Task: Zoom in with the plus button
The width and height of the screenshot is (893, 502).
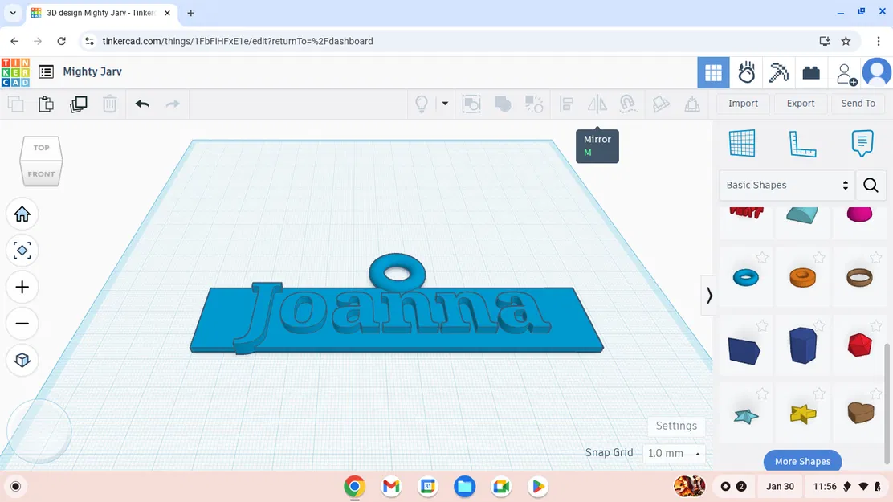Action: pos(22,288)
